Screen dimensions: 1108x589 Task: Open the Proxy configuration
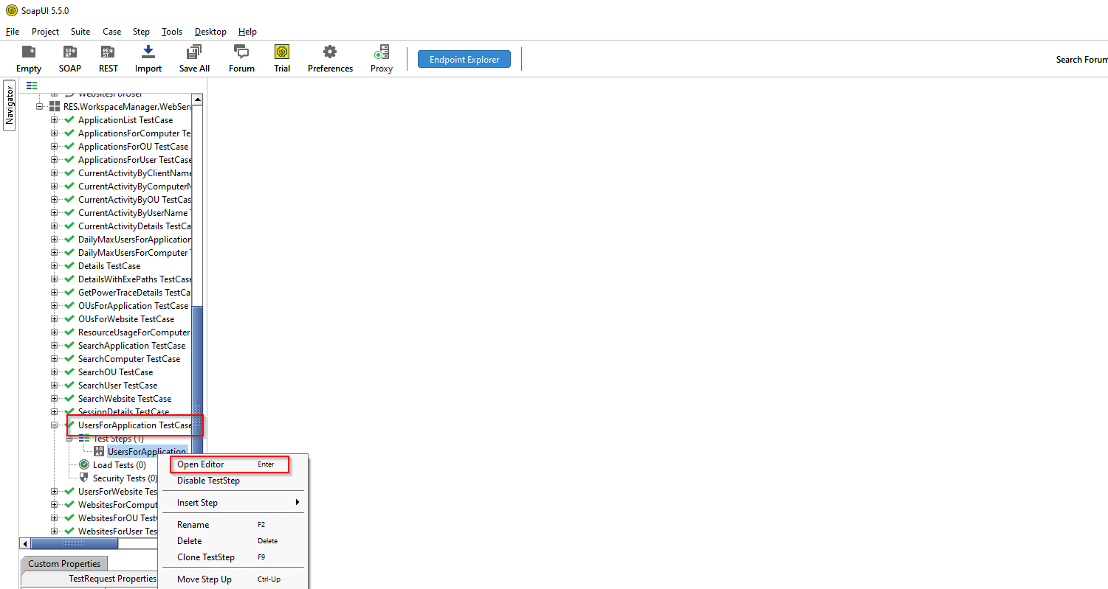point(381,58)
